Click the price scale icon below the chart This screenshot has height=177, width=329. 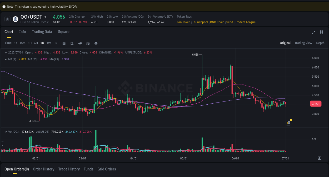click(319, 158)
